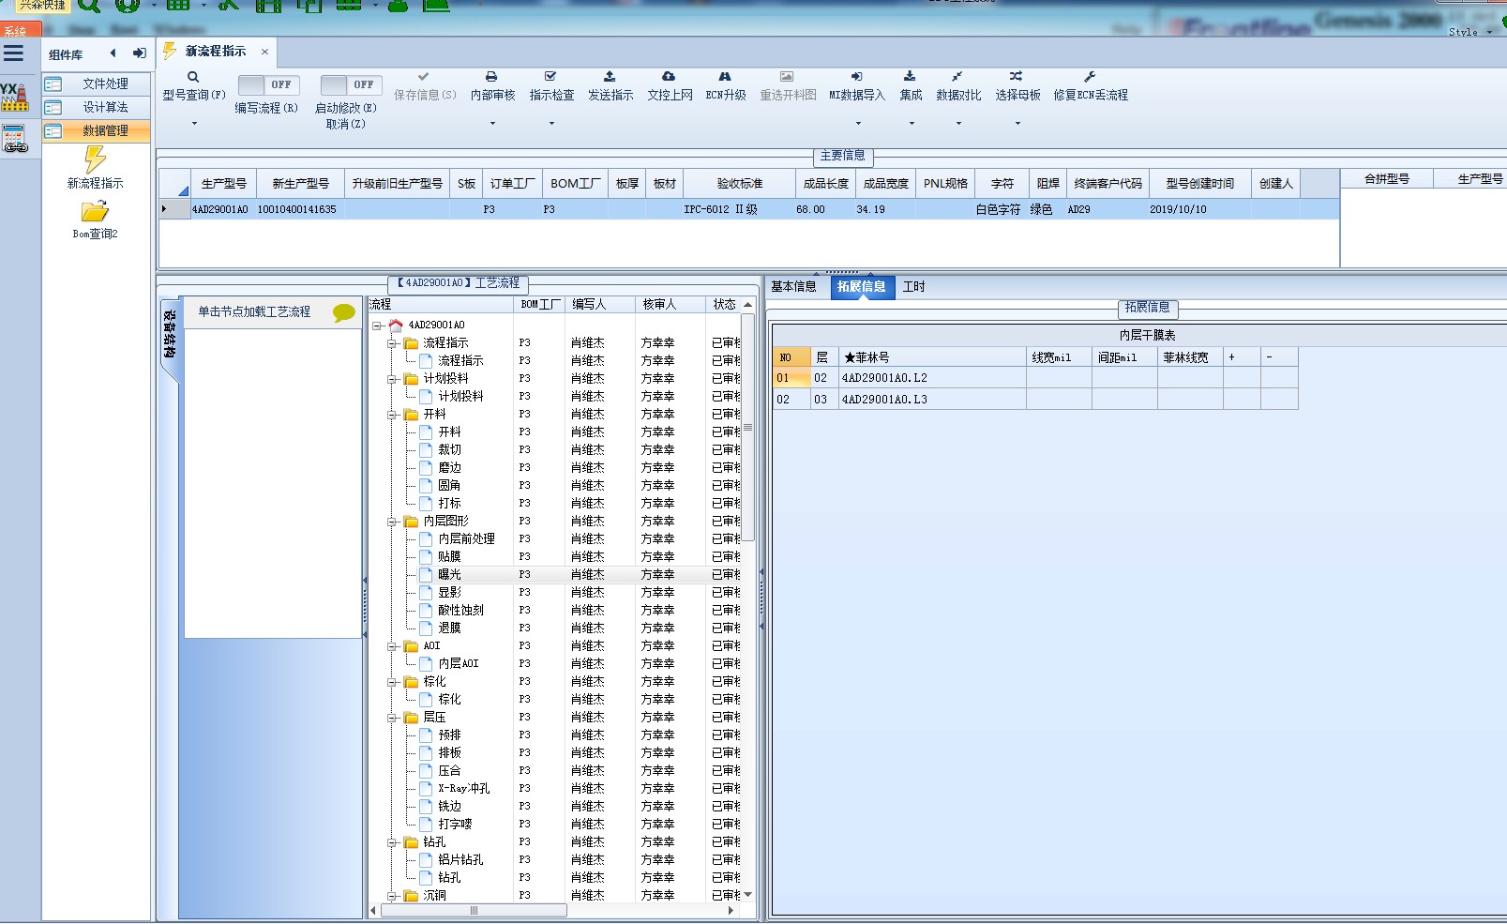Click the ECN升级 icon
Viewport: 1507px width, 924px height.
coord(725,77)
